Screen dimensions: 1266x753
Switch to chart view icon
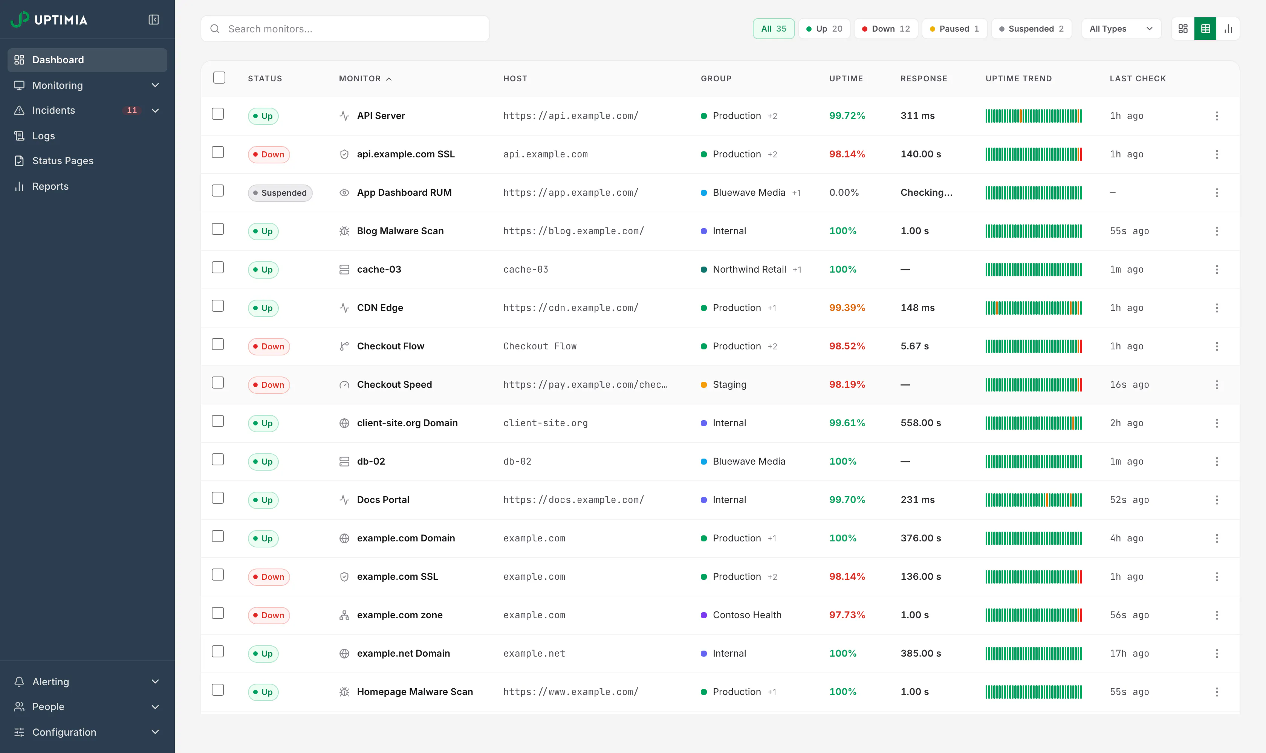coord(1228,28)
